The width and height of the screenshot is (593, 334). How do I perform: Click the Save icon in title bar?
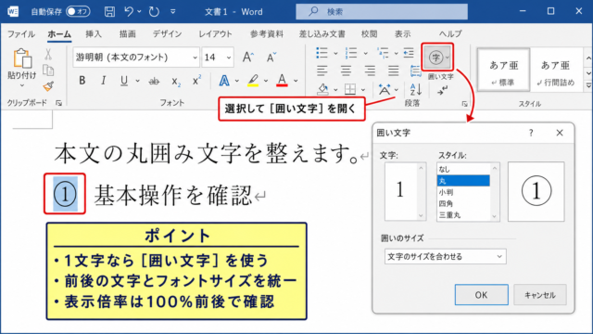coord(109,12)
